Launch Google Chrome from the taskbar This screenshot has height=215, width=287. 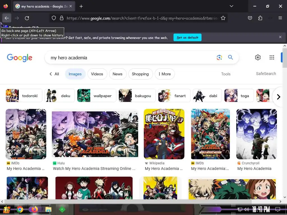[x=20, y=209]
